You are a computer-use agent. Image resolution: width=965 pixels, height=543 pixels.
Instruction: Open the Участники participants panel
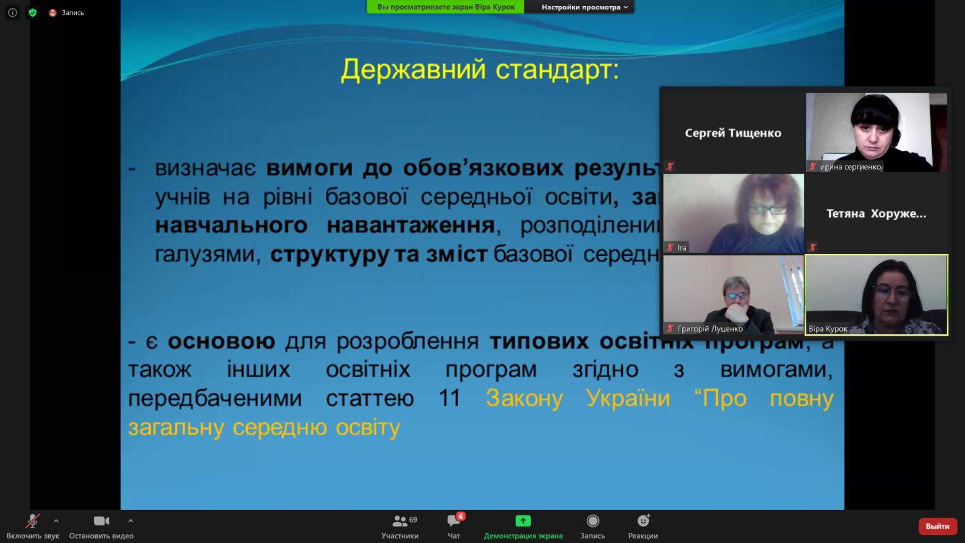pos(400,526)
